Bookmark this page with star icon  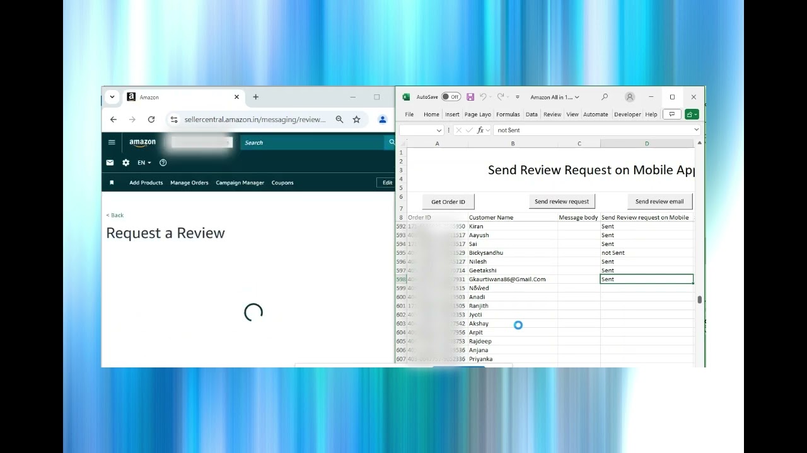point(356,120)
